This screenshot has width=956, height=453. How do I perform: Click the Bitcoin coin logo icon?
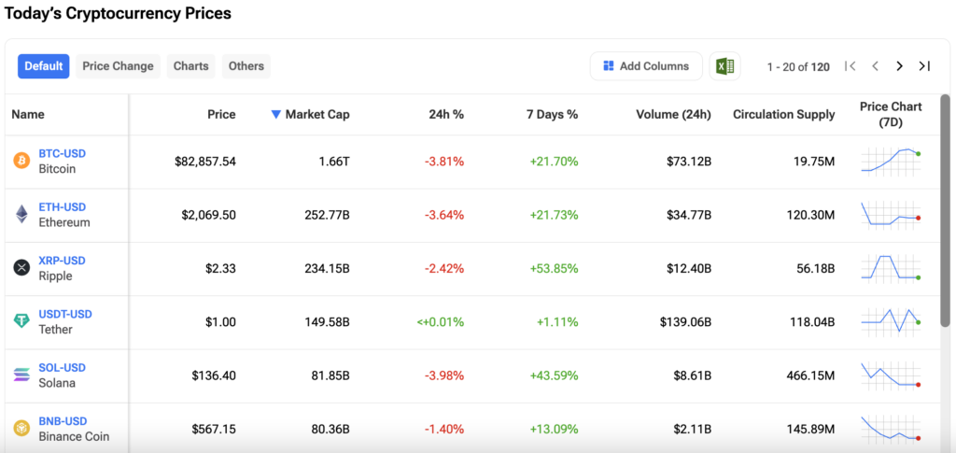click(x=21, y=161)
